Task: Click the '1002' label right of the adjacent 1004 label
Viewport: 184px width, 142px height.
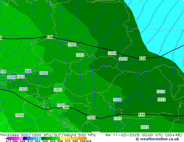Action: [x=21, y=77]
